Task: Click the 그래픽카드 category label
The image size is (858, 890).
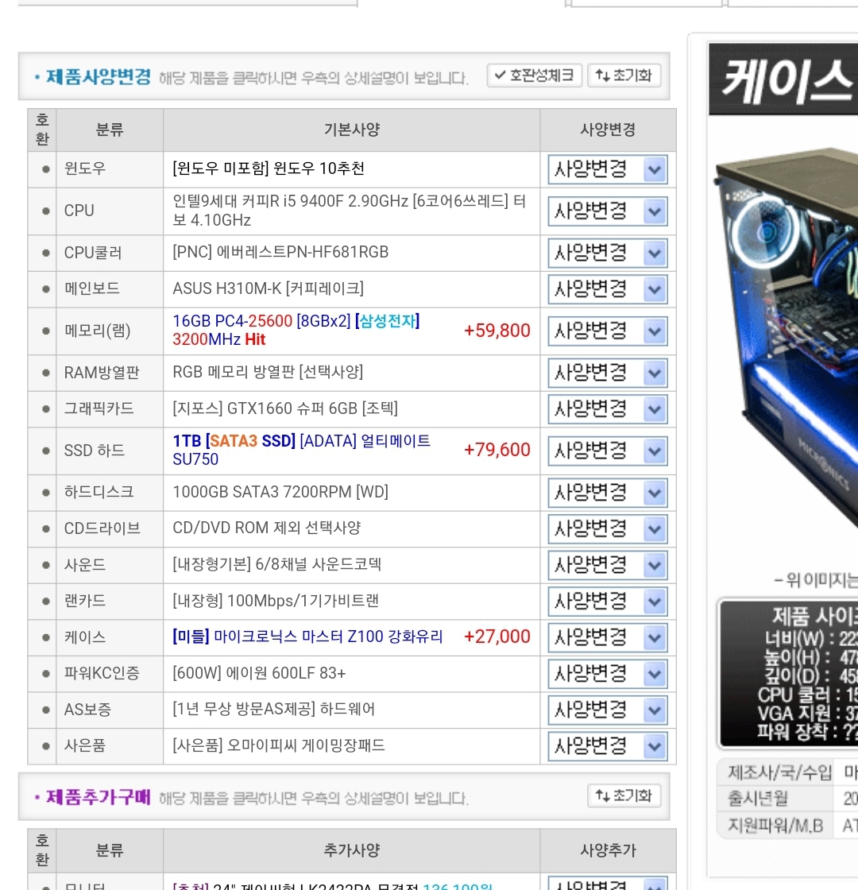Action: click(99, 408)
